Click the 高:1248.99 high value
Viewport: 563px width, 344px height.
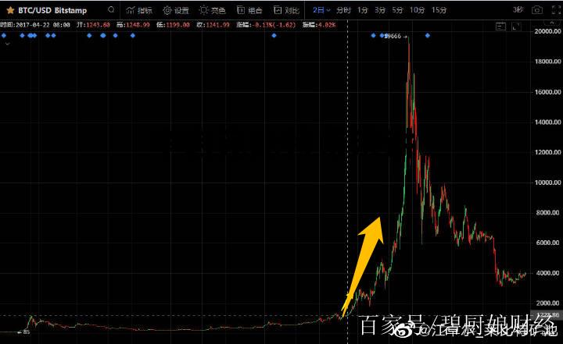pyautogui.click(x=133, y=25)
